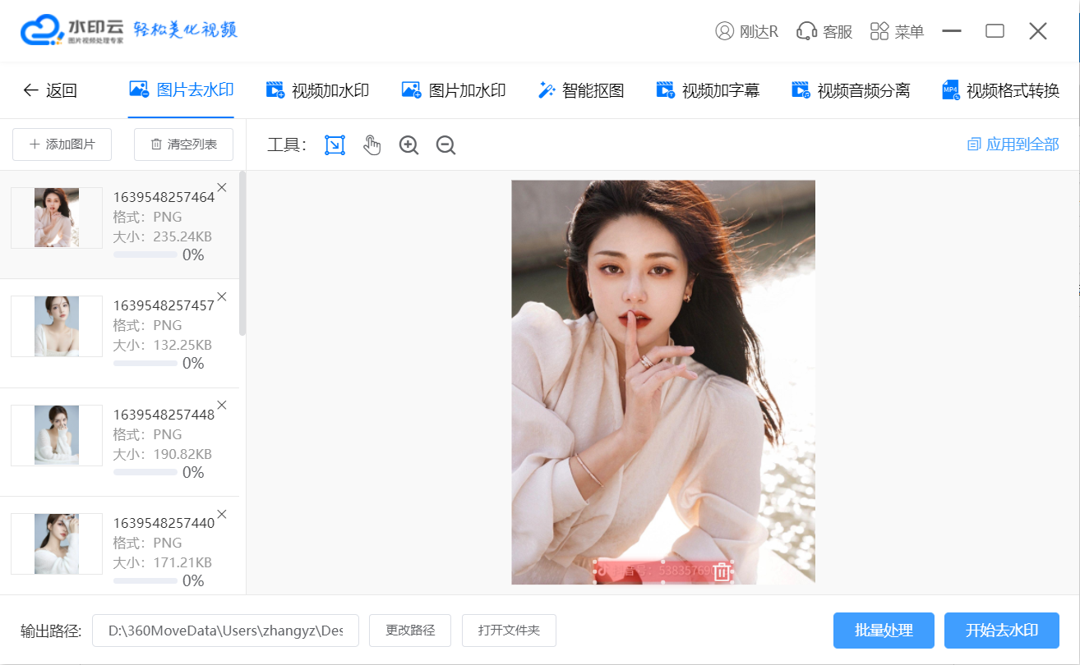Remove image 1639548257457 from list
Image resolution: width=1080 pixels, height=665 pixels.
click(x=221, y=296)
